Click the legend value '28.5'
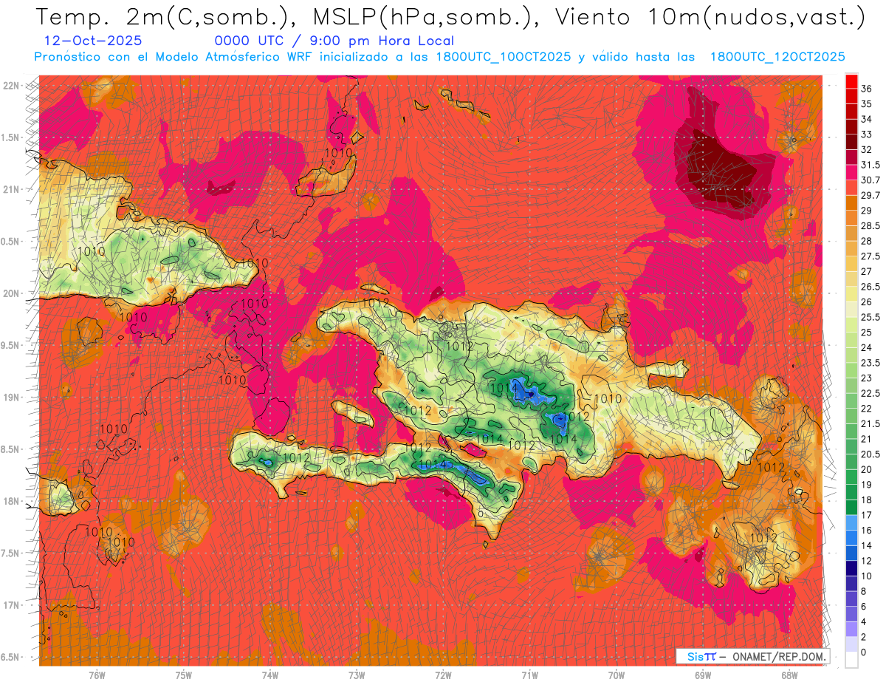The image size is (886, 685). coord(870,226)
